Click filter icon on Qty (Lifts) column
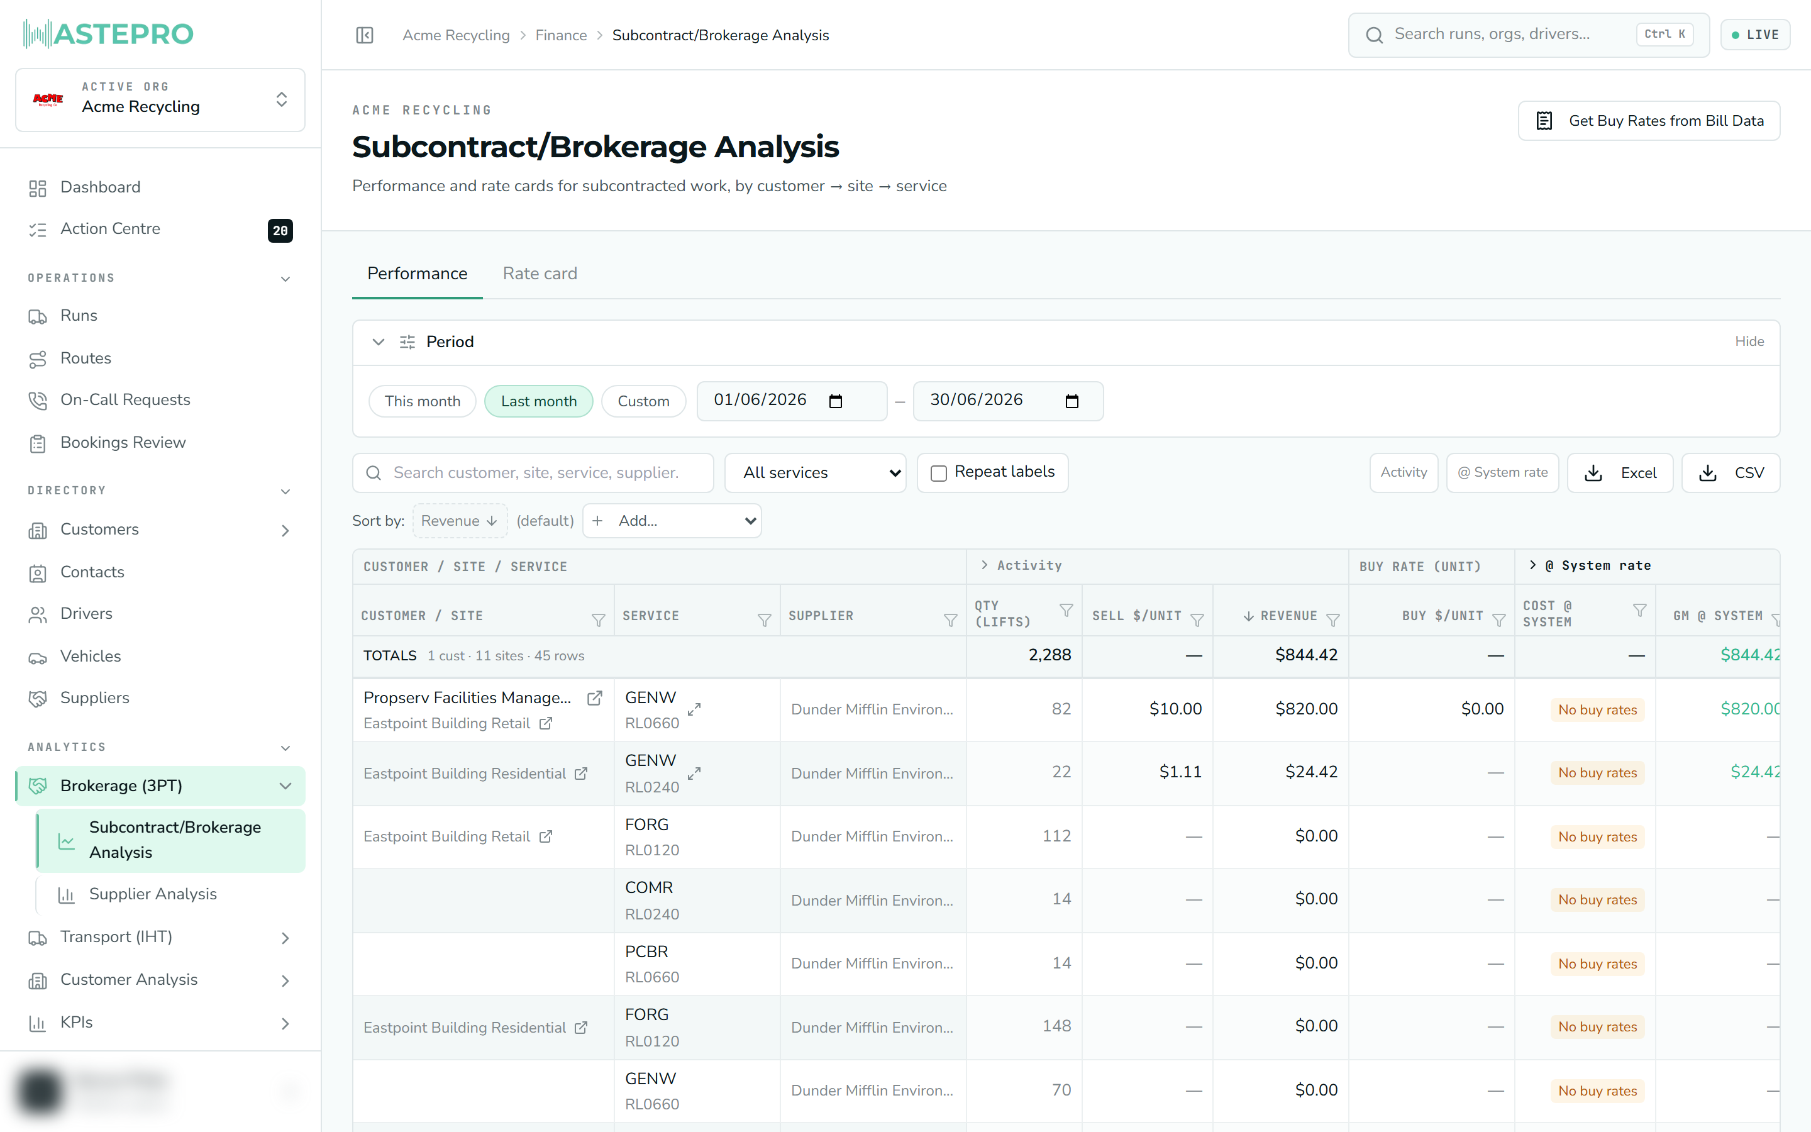The height and width of the screenshot is (1132, 1811). click(x=1066, y=609)
